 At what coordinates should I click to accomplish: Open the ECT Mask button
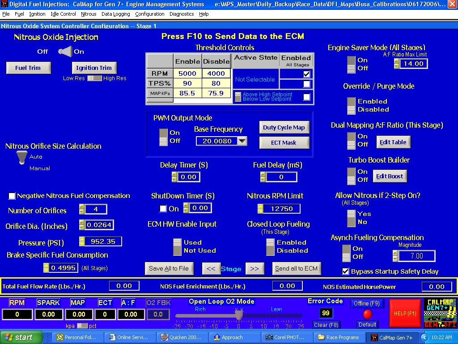(284, 143)
